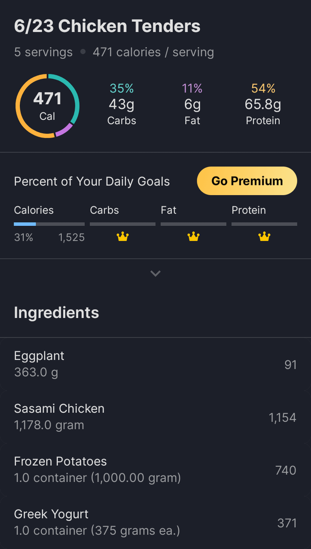Tap the Fat daily goal bar
Viewport: 311px width, 549px height.
coord(193,224)
